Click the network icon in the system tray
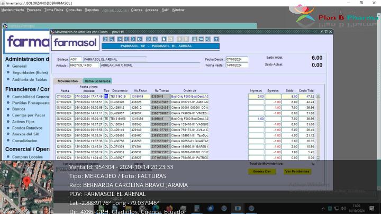The width and height of the screenshot is (381, 214). [x=337, y=208]
